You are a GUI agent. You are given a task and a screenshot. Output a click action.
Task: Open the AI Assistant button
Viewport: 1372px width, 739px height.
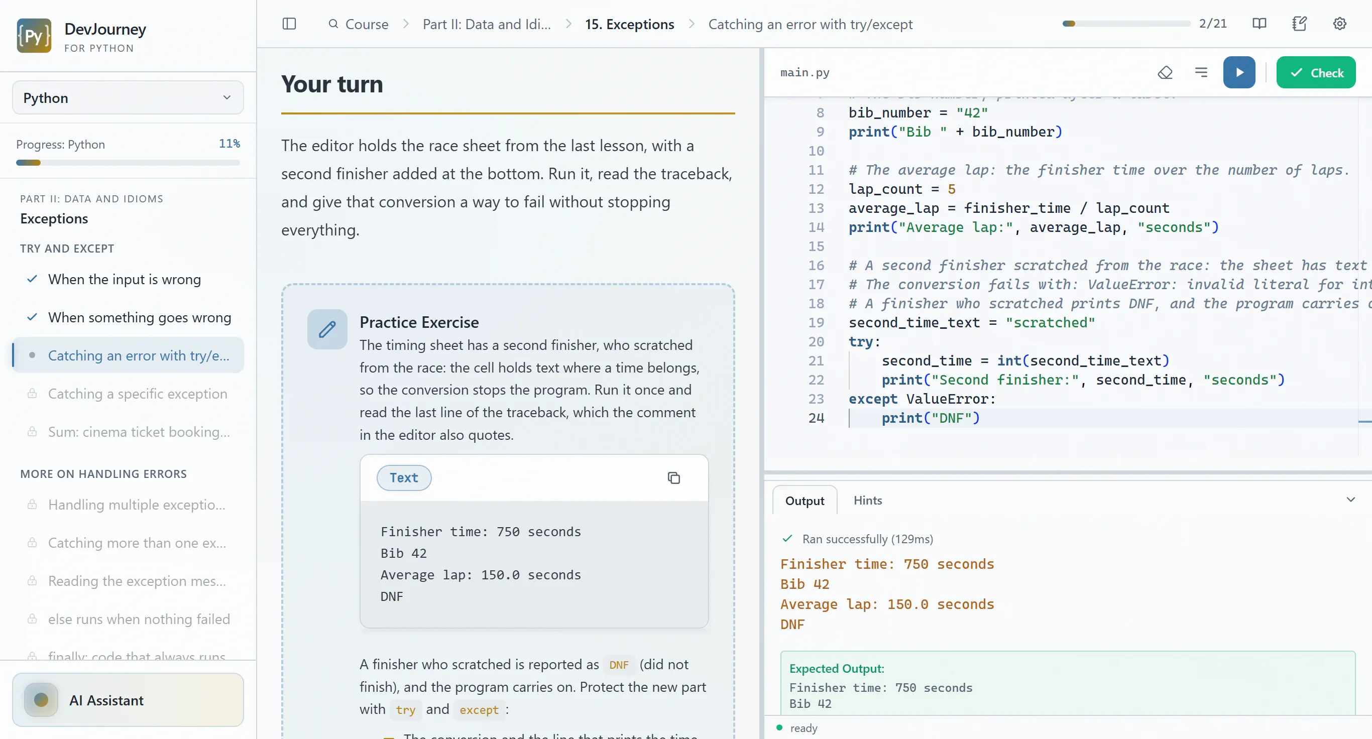click(128, 700)
